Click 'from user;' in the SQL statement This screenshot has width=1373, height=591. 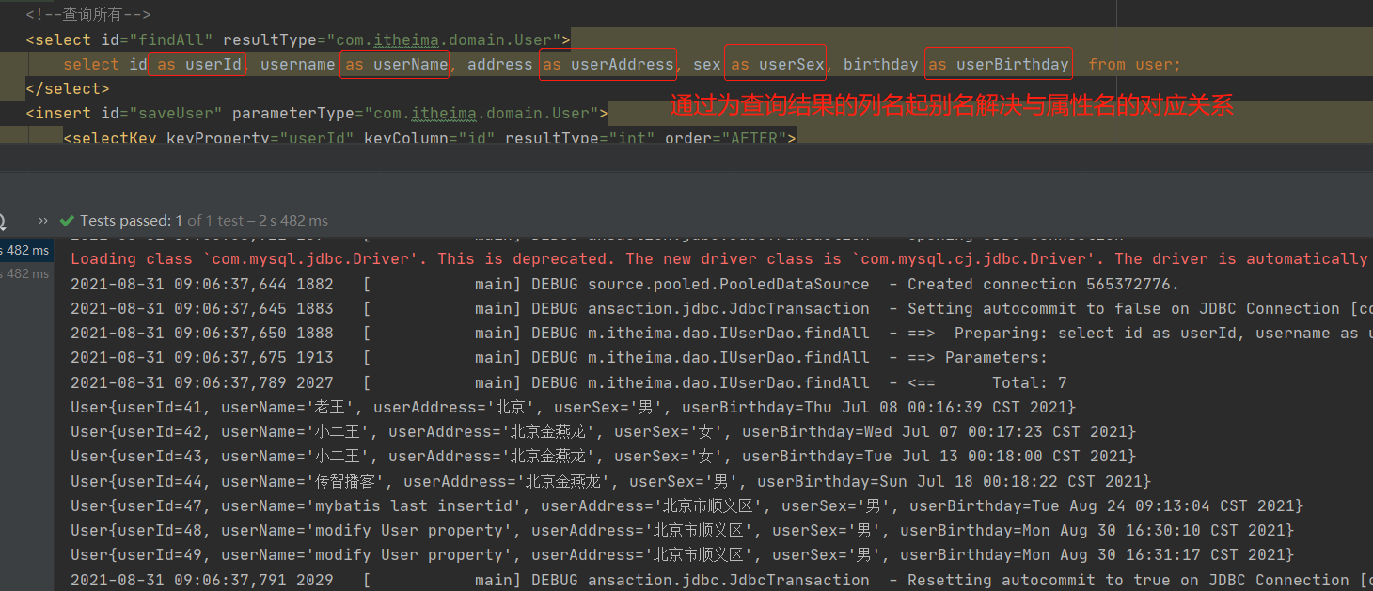point(1134,64)
